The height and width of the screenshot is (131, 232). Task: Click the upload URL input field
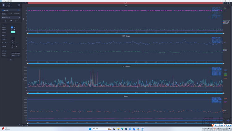tap(15, 53)
